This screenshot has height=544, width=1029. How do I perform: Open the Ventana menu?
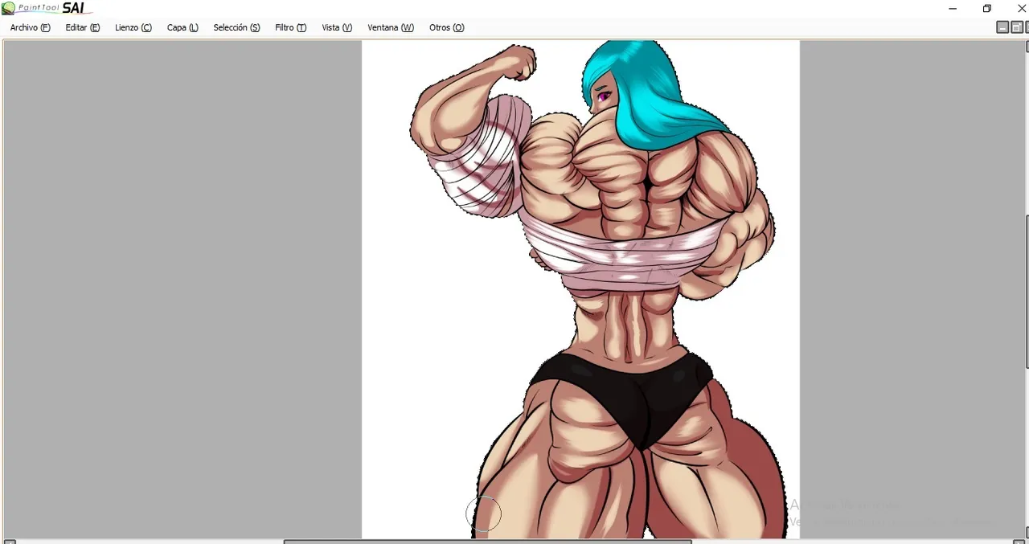[x=391, y=27]
